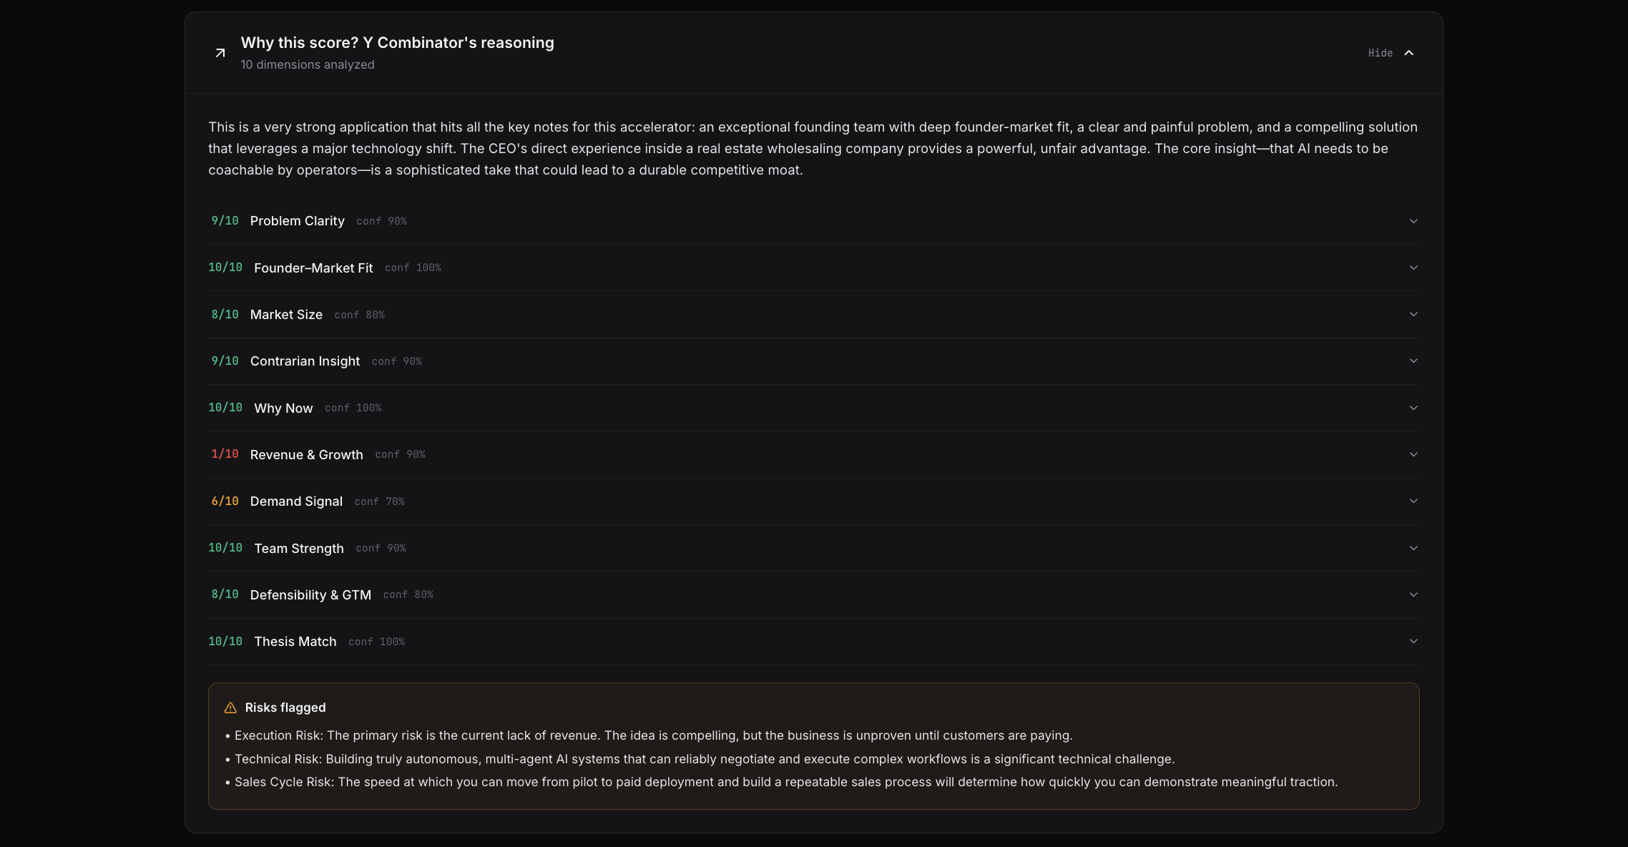This screenshot has width=1628, height=847.
Task: Open the Demand Signal row chevron
Action: (x=1413, y=501)
